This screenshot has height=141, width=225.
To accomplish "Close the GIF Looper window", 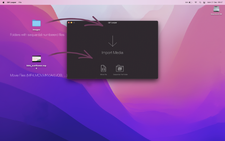I will point(69,23).
